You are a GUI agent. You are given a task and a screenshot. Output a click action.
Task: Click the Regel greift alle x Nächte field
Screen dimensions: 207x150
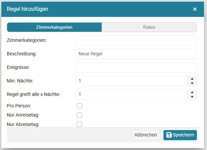pyautogui.click(x=131, y=95)
